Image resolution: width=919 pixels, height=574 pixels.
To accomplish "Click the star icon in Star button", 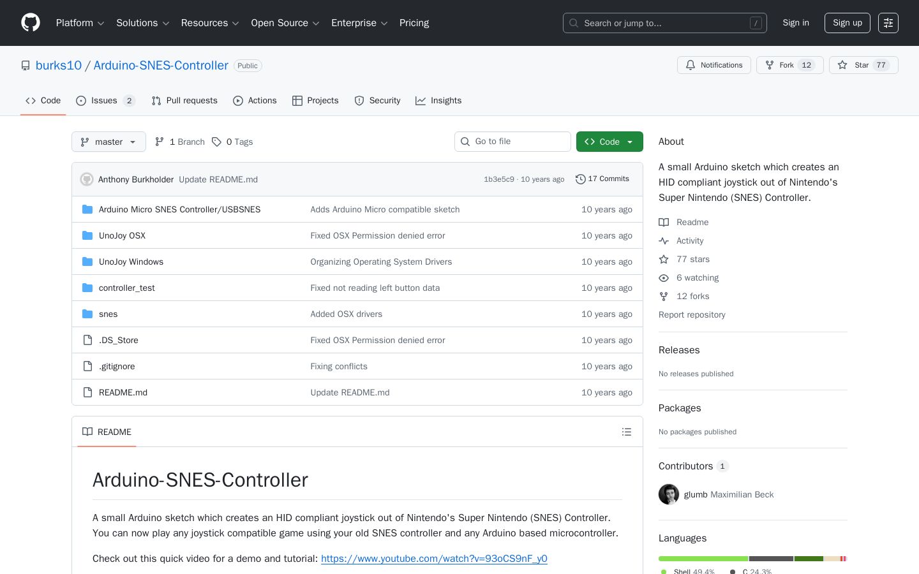I will (x=842, y=65).
